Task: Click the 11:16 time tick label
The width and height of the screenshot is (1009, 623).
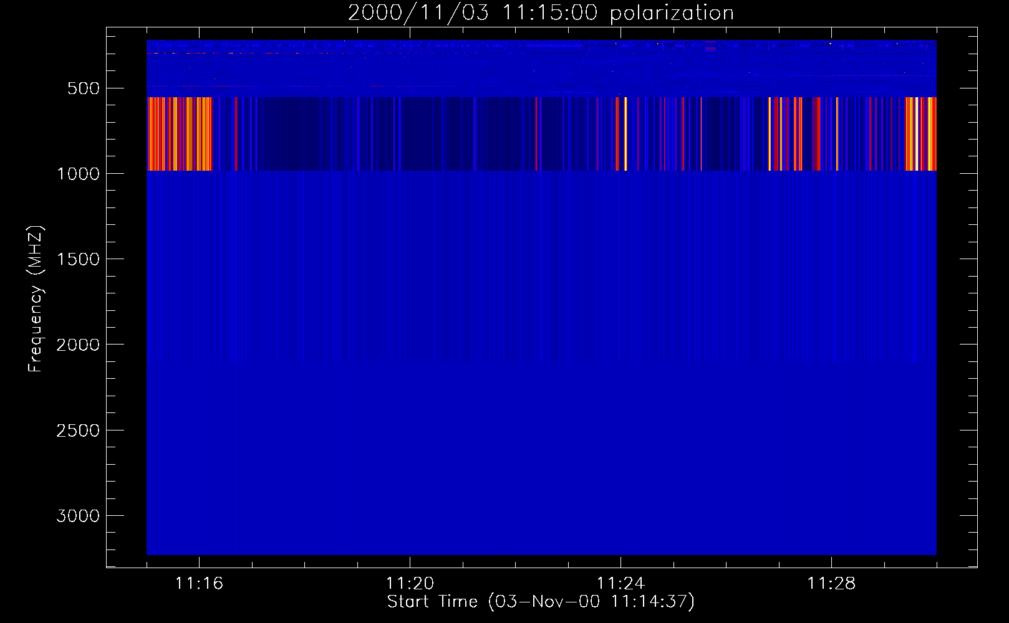Action: 199,584
